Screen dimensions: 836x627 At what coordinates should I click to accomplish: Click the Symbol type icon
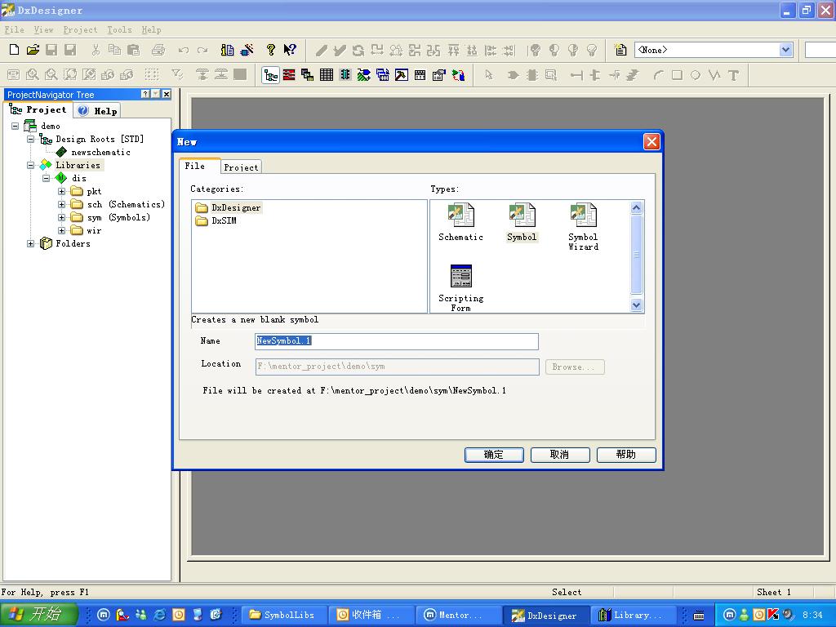point(522,216)
